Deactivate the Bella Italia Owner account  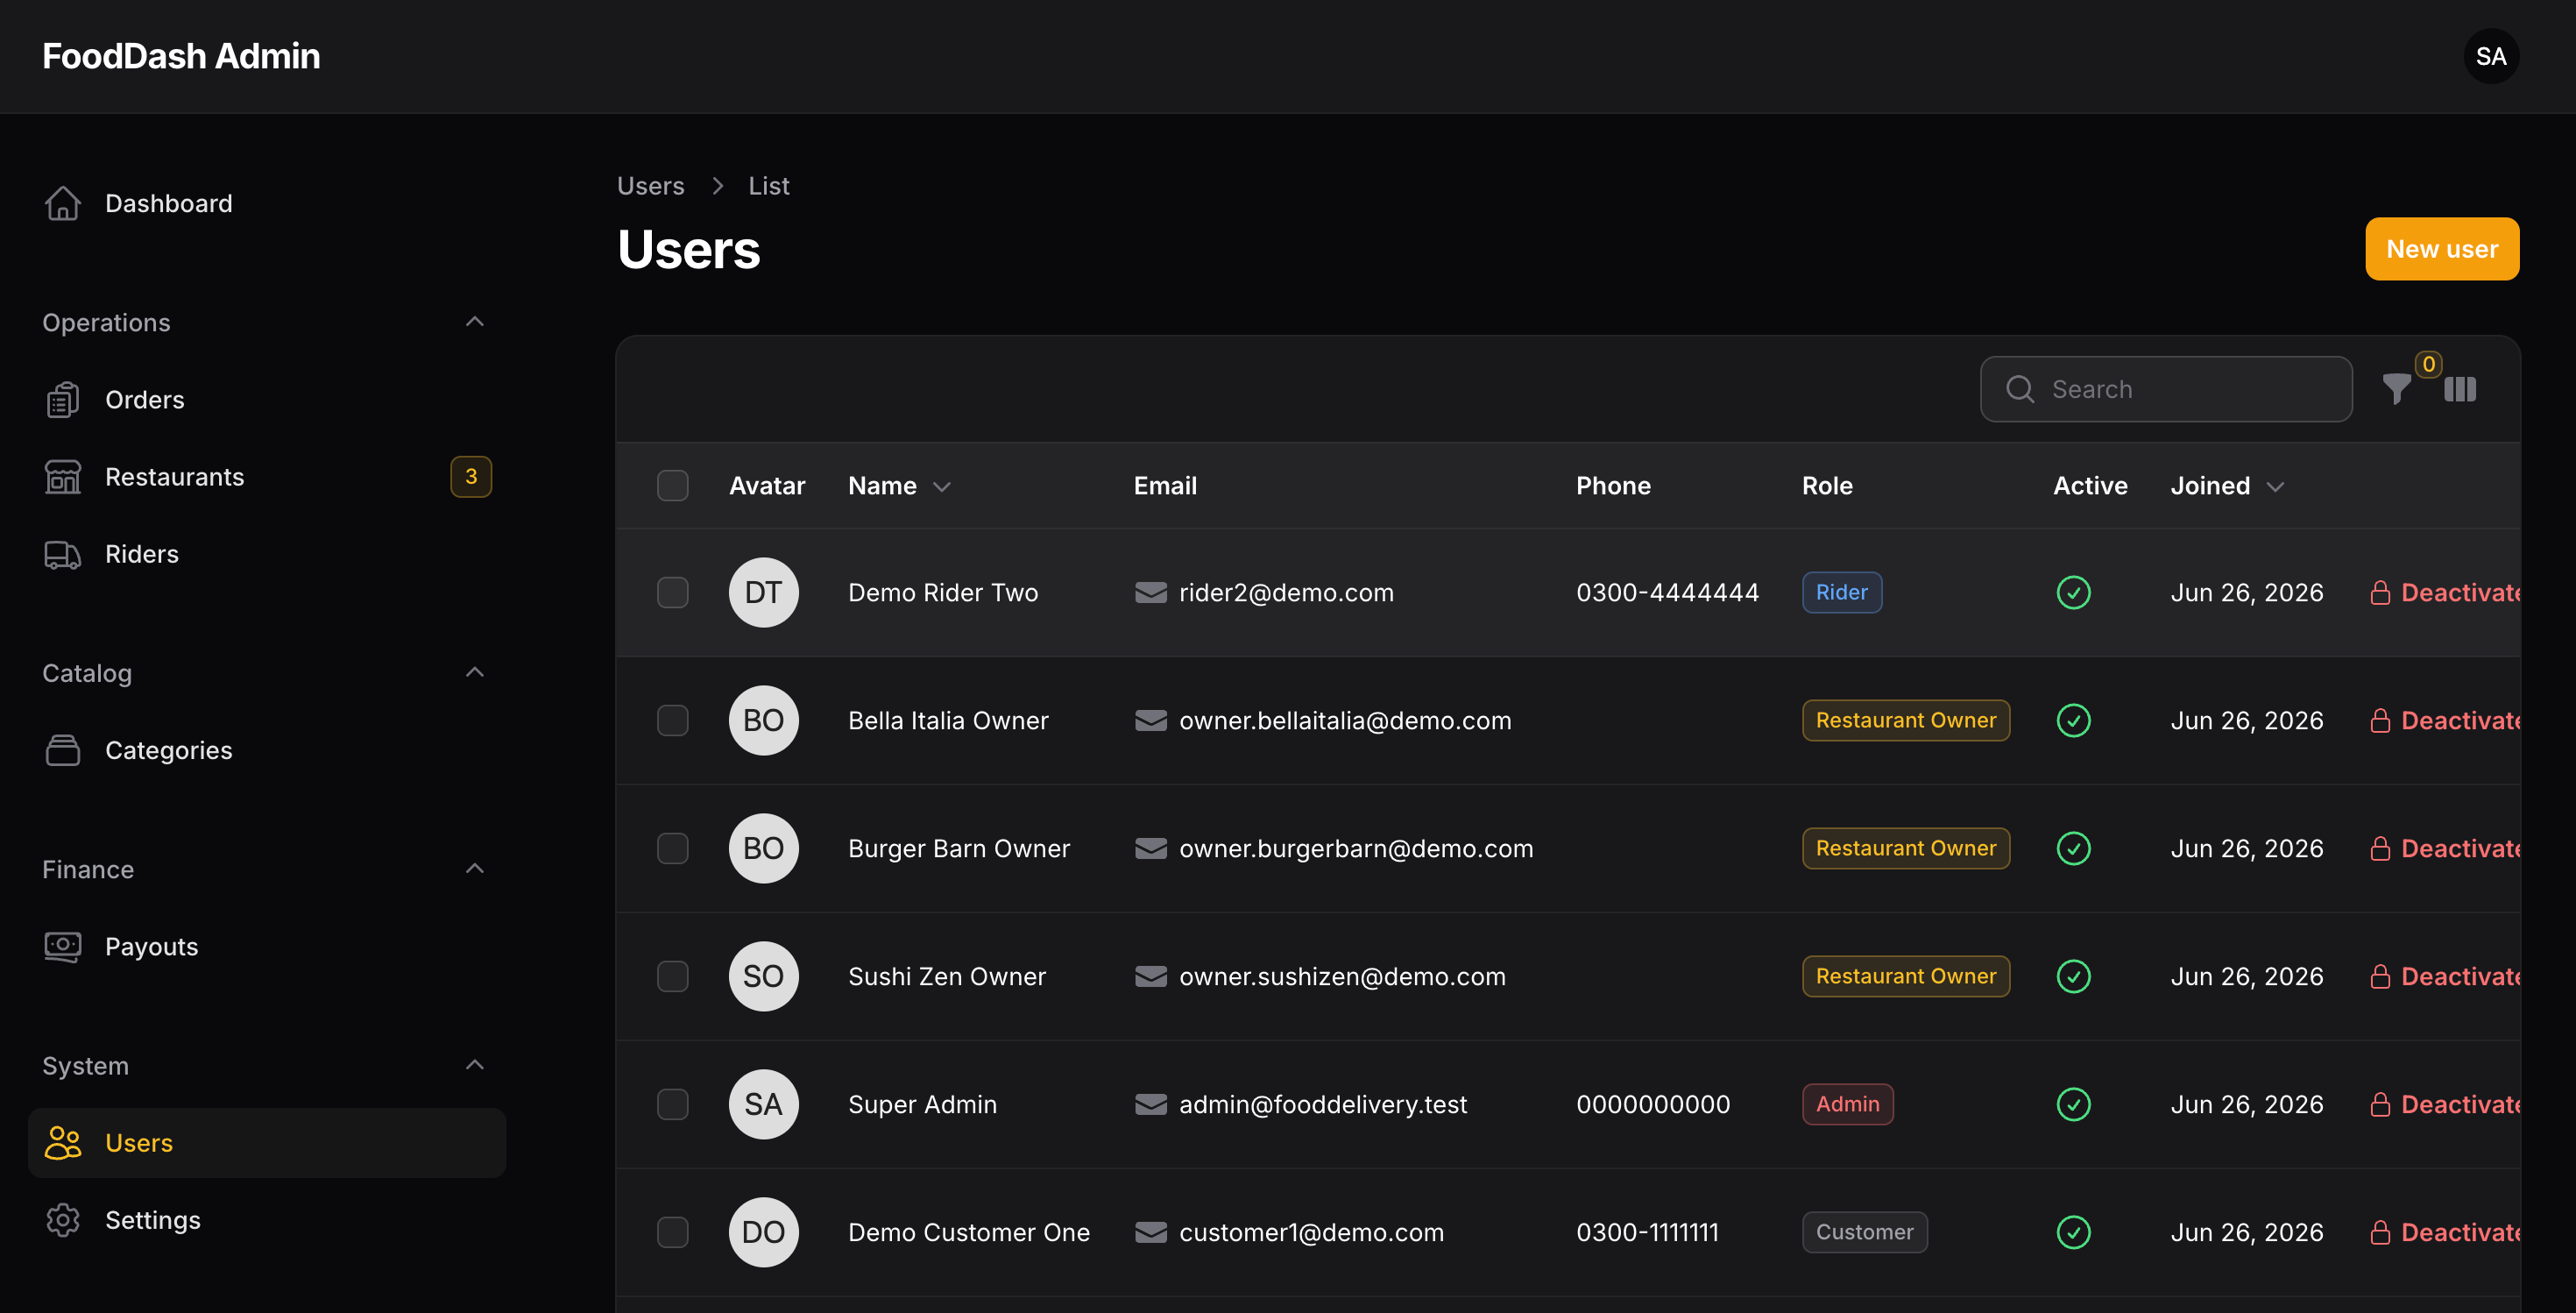[x=2444, y=721]
